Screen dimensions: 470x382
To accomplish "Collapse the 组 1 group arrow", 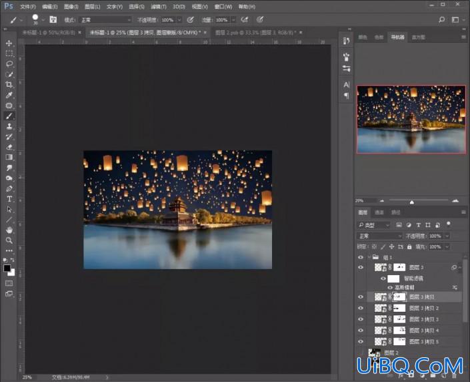I will [x=369, y=257].
